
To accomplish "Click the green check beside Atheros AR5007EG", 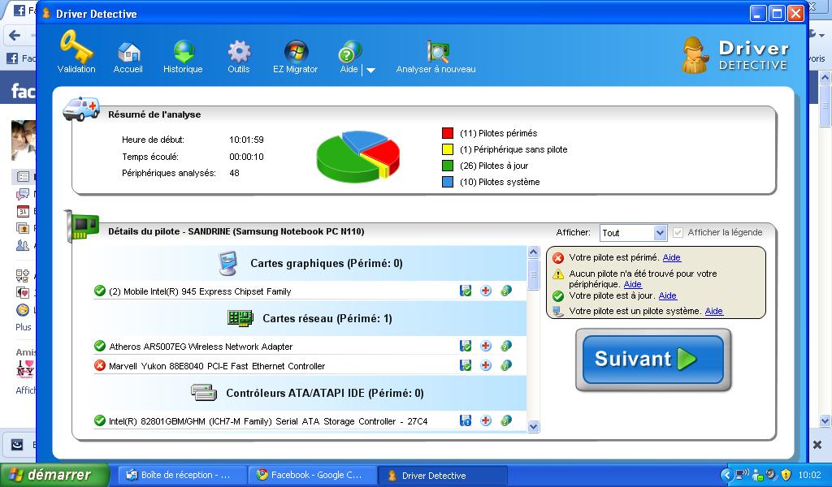I will [x=100, y=346].
